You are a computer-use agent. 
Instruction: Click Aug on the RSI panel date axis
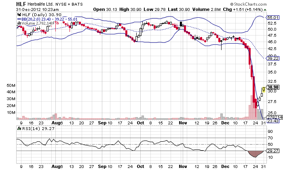point(56,166)
